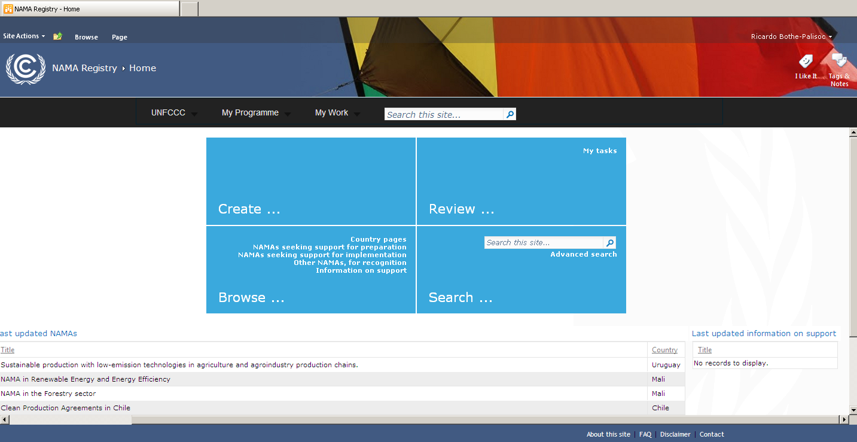Image resolution: width=857 pixels, height=442 pixels.
Task: Open Other NAMAs, for recognition link
Action: click(350, 263)
